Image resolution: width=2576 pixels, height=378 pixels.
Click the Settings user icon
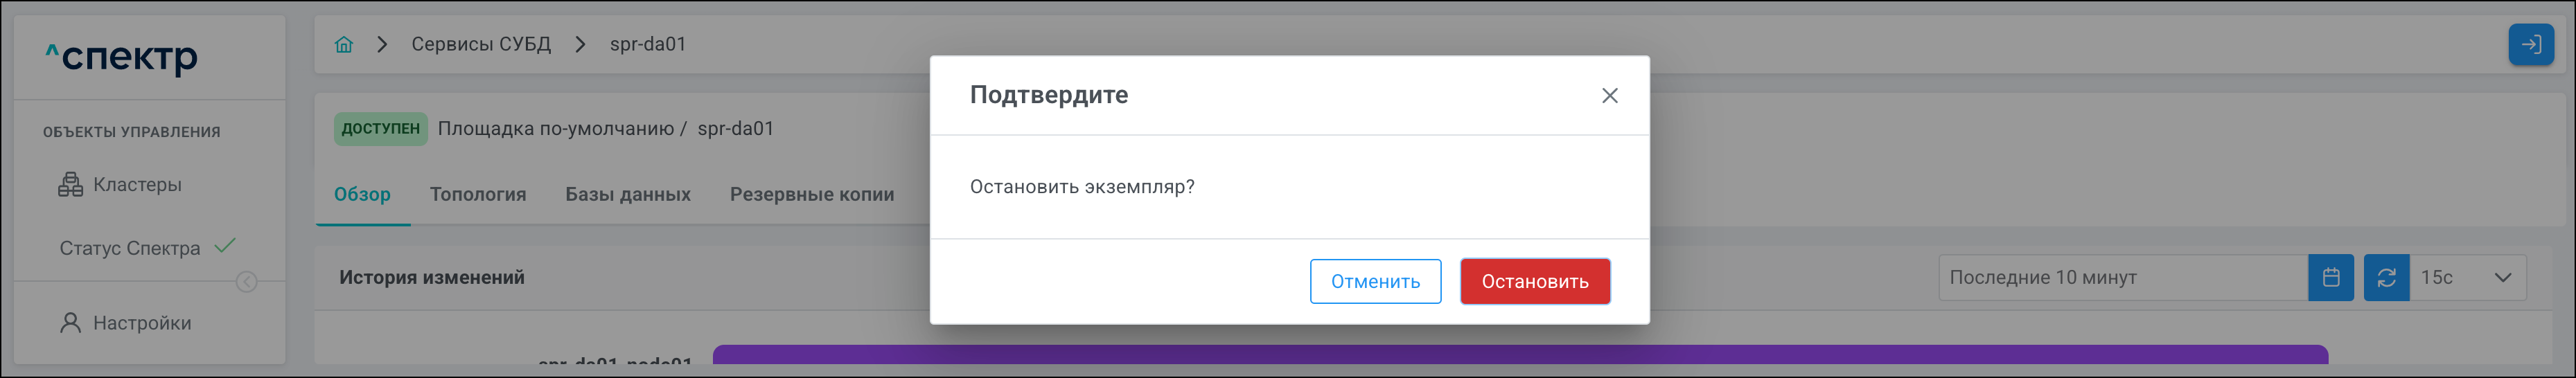[x=70, y=323]
